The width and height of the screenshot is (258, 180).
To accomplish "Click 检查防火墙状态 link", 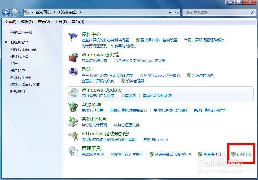I will (94, 61).
